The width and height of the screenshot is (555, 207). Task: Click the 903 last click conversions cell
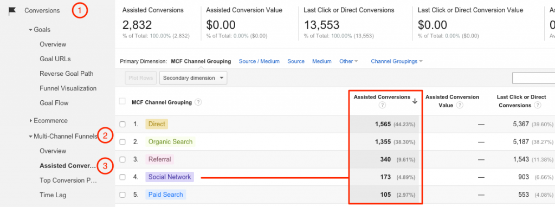[x=523, y=177]
